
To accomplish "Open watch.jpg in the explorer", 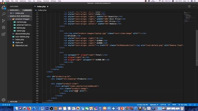I will (x=21, y=31).
